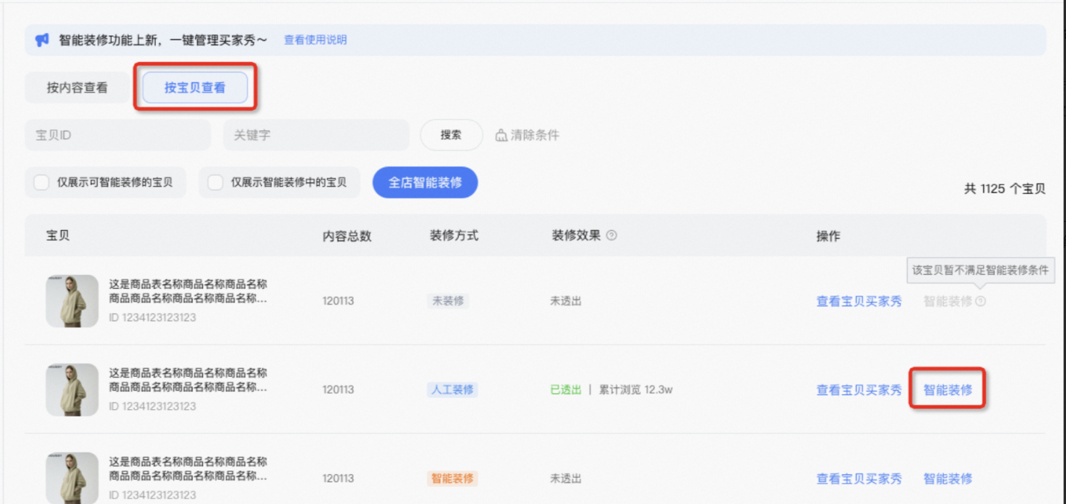Click the 人工装修 status tag
Viewport: 1066px width, 504px height.
coord(452,389)
